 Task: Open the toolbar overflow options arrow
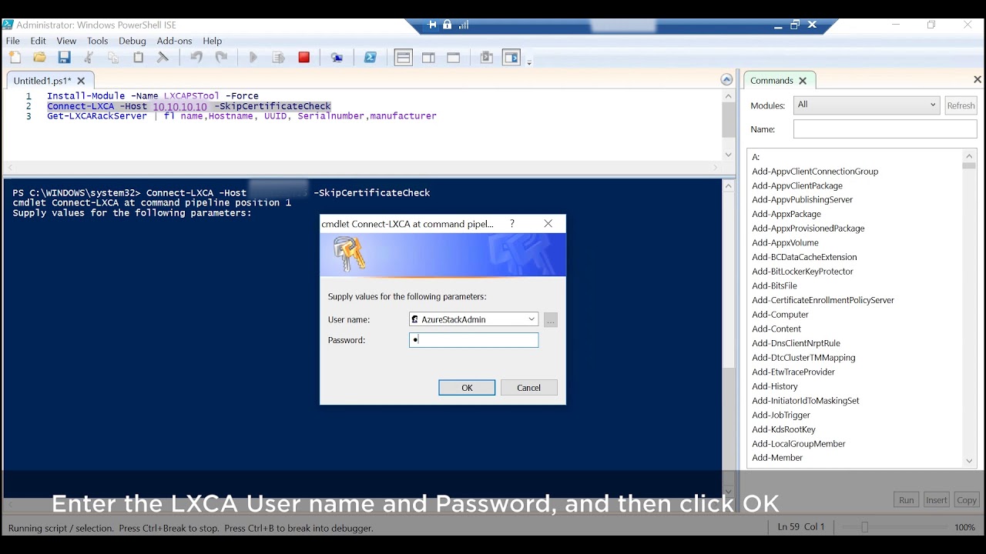pos(529,62)
